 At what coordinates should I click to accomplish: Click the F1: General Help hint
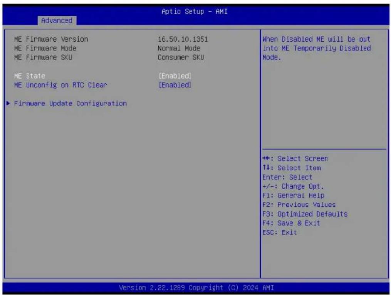[293, 196]
